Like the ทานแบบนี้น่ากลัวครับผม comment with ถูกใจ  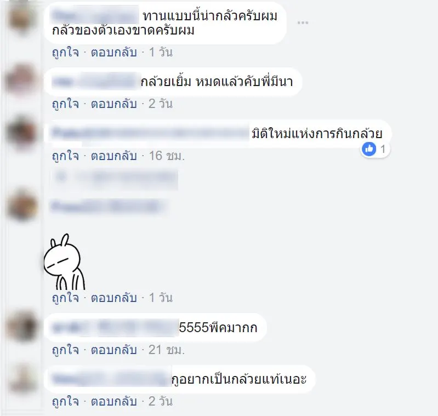(x=66, y=53)
